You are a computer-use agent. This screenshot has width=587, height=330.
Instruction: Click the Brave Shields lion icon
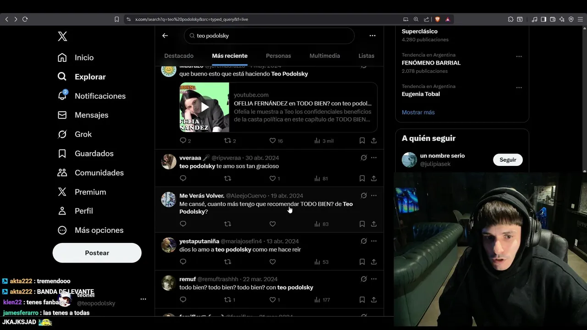pyautogui.click(x=437, y=19)
